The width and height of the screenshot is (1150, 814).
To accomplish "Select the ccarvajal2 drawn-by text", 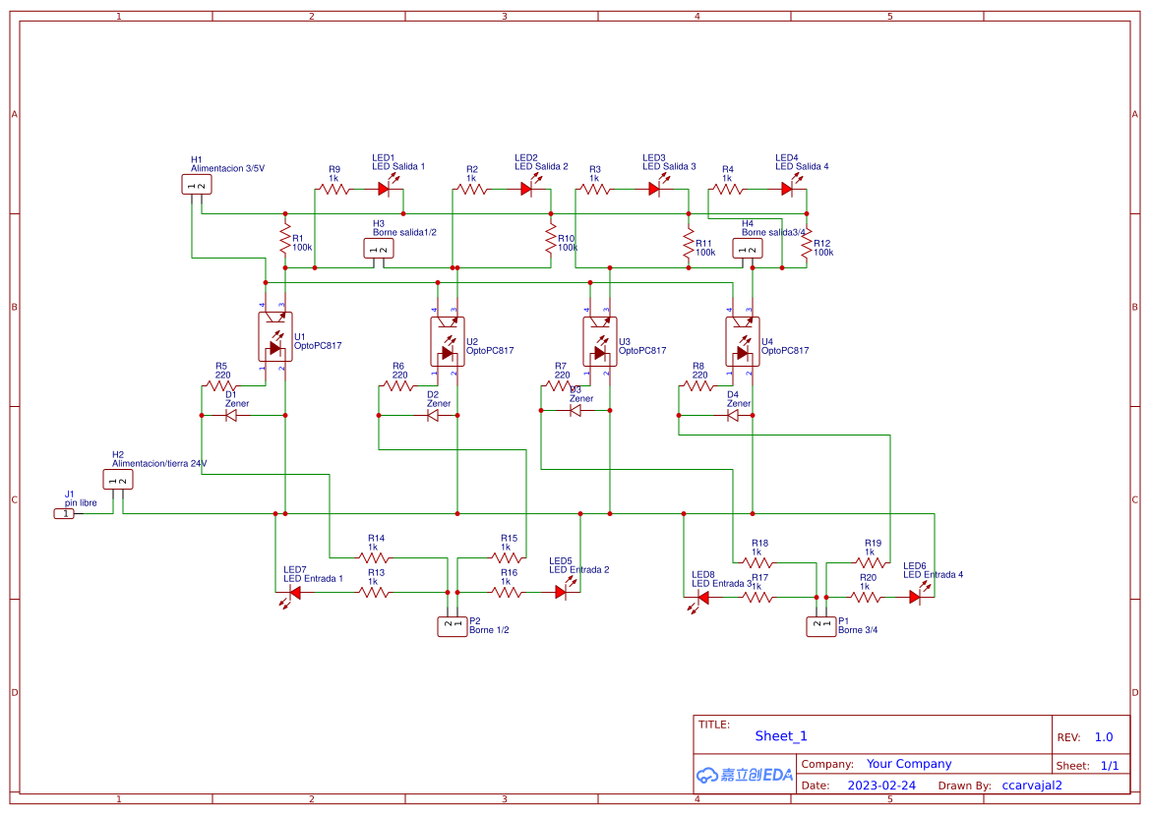I will tap(1032, 785).
